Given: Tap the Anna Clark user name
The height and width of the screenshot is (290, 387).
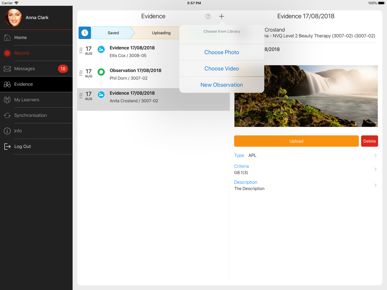Looking at the screenshot, I should click(37, 17).
